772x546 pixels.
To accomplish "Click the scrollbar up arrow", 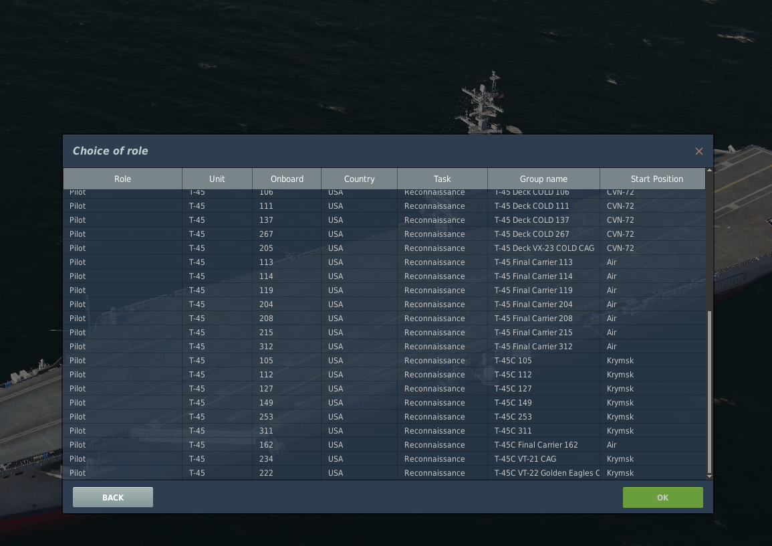I will click(x=709, y=171).
